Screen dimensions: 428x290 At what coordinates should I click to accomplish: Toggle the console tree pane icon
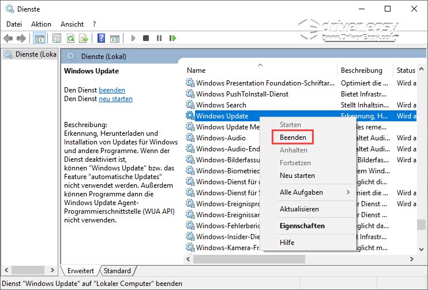[x=39, y=38]
